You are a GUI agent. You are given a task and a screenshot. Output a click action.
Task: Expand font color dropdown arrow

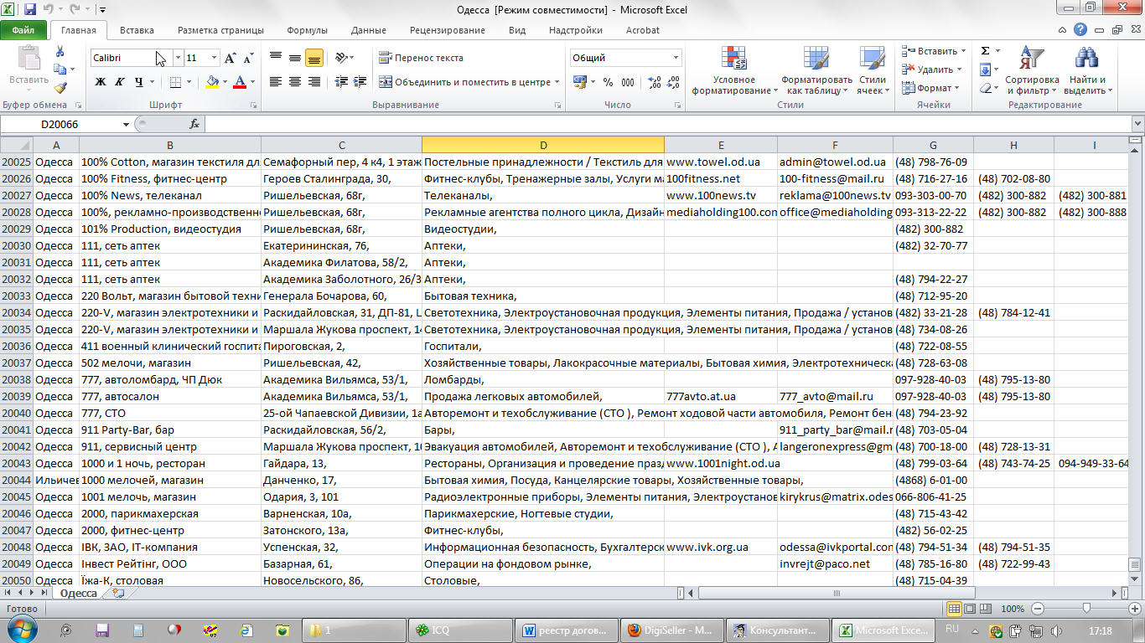[x=254, y=82]
